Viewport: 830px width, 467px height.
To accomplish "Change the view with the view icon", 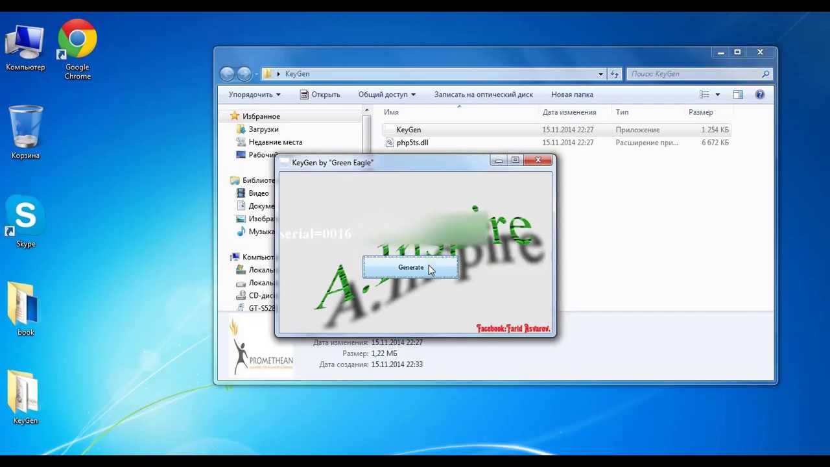I will (x=705, y=95).
